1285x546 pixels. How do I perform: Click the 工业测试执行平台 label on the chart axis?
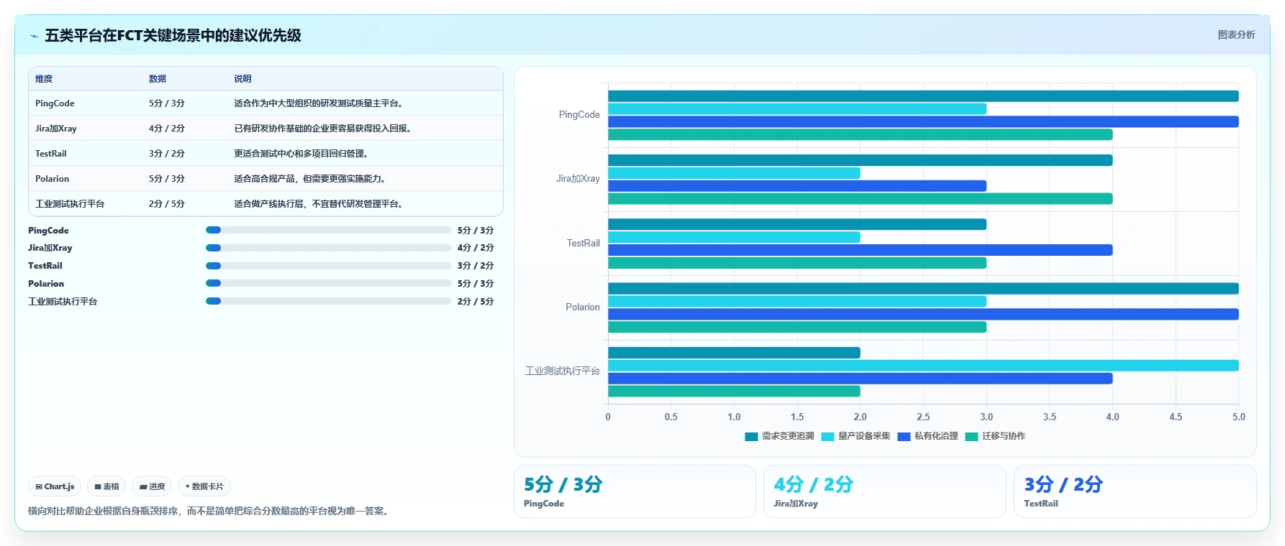click(x=563, y=371)
